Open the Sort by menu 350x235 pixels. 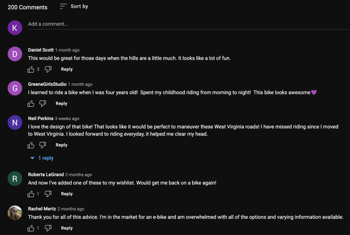(x=74, y=6)
